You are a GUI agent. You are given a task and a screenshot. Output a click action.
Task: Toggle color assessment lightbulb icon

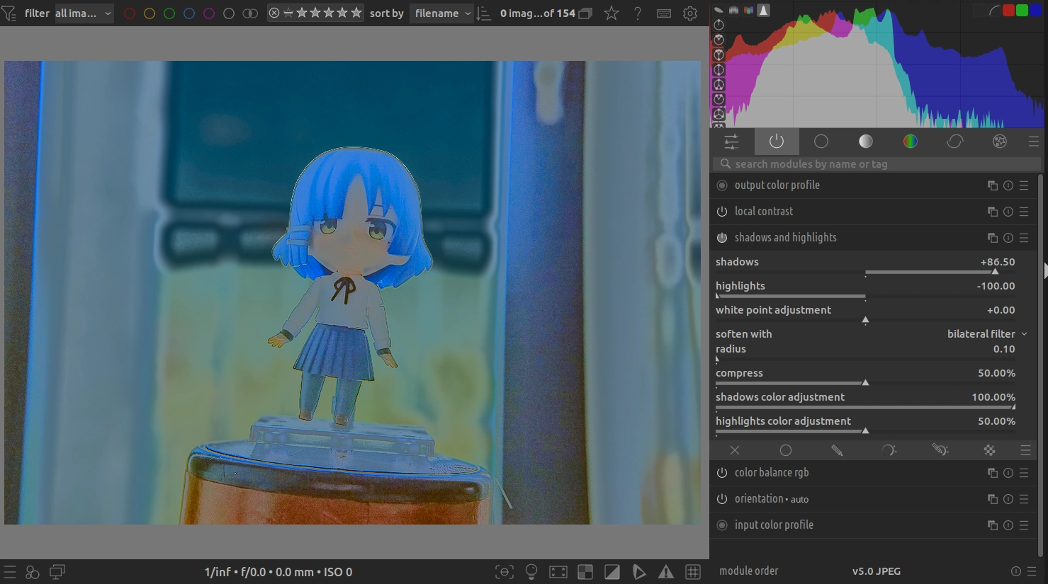[531, 572]
